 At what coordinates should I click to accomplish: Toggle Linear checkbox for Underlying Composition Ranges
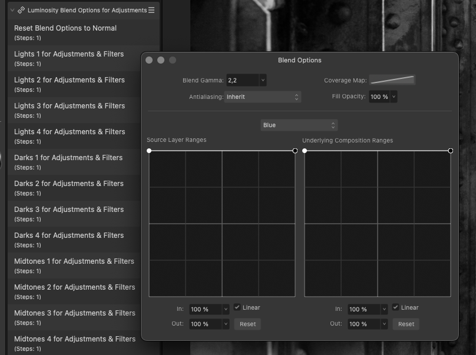click(x=395, y=307)
